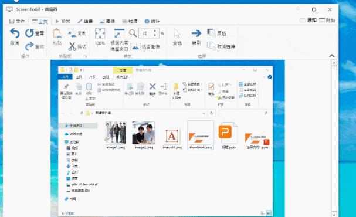Open the Notifications (通知) panel button
Viewport: 356px width, 217px height.
coord(308,20)
